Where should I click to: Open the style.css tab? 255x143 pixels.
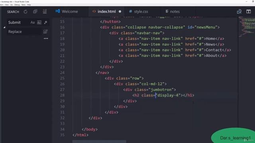click(141, 12)
